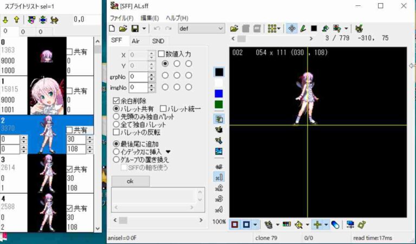416x244 pixels.
Task: Increase the imgNo spinner value
Action: point(151,85)
